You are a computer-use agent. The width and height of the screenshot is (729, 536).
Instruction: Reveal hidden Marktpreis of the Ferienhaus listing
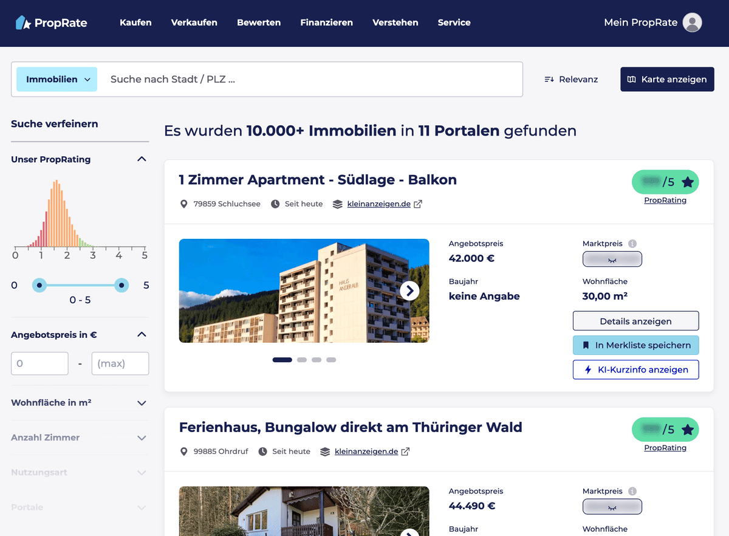pos(612,507)
